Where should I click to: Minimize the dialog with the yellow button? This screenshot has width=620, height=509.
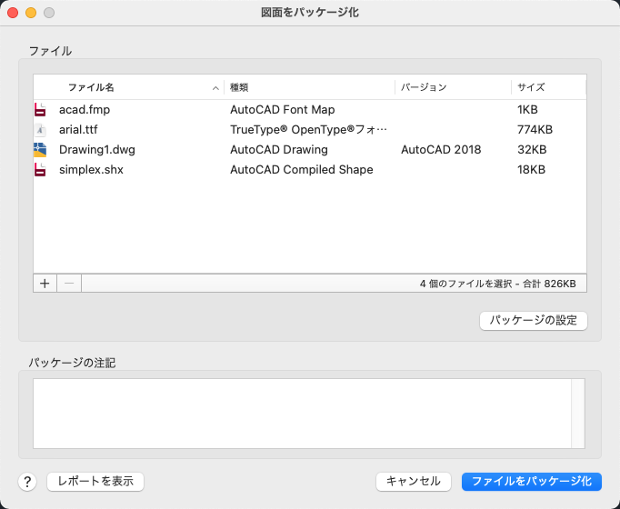click(x=31, y=13)
